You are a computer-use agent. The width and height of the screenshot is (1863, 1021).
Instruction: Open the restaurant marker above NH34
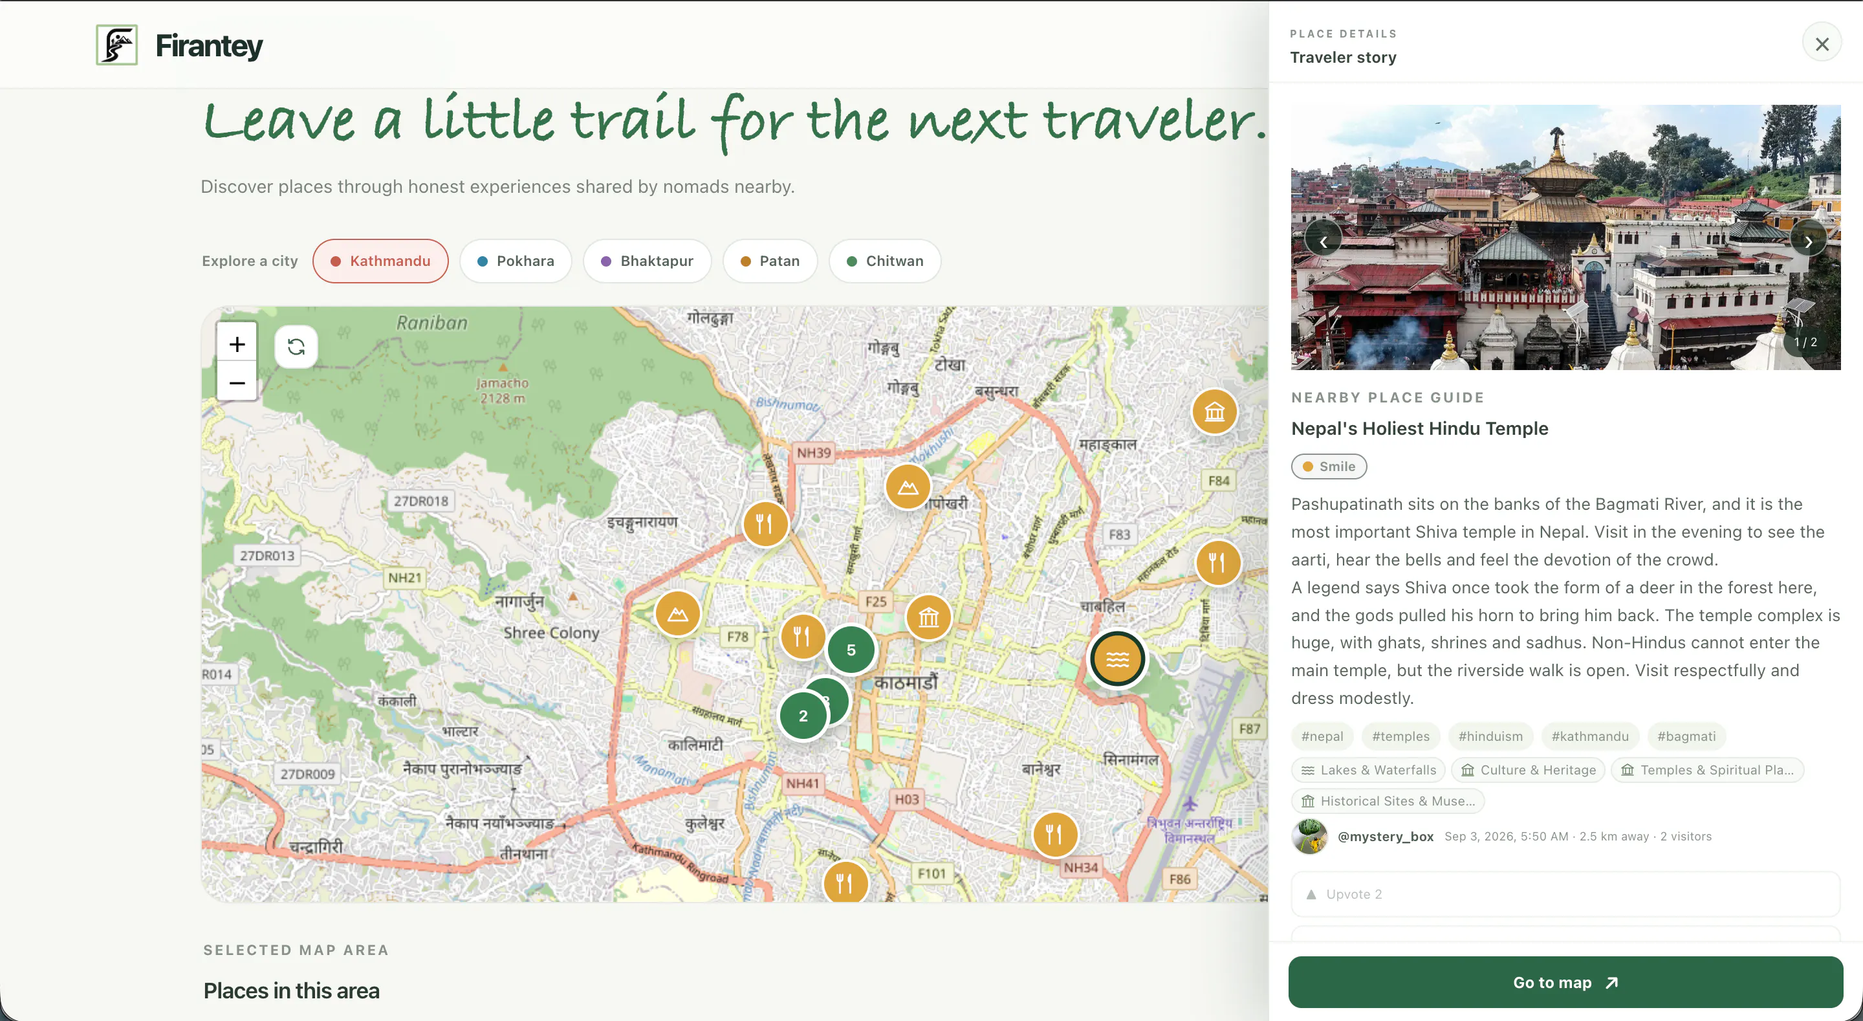(x=1055, y=834)
